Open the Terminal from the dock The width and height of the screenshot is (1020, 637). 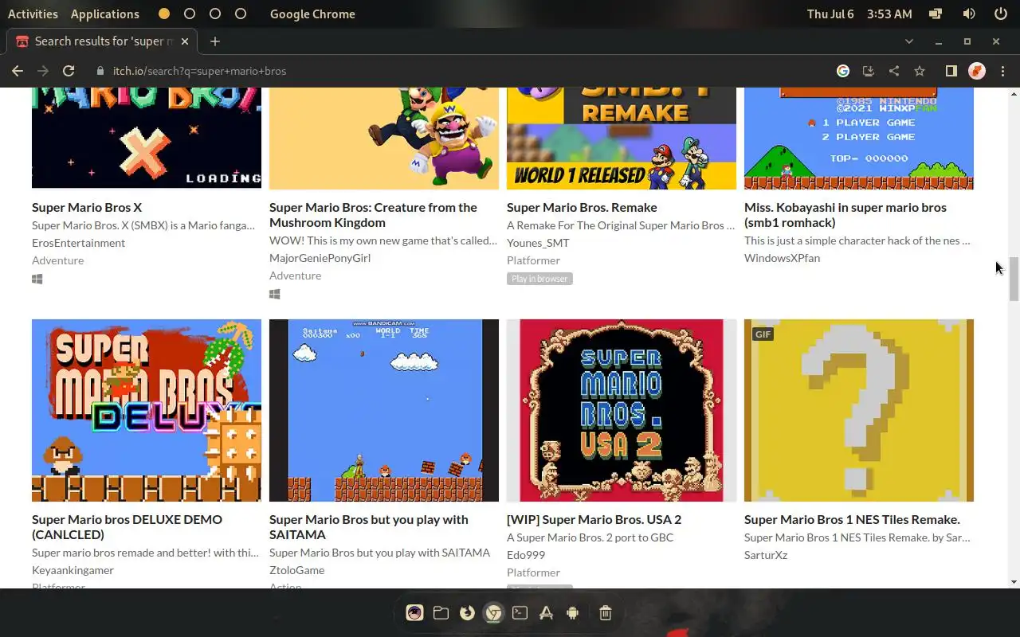coord(520,612)
